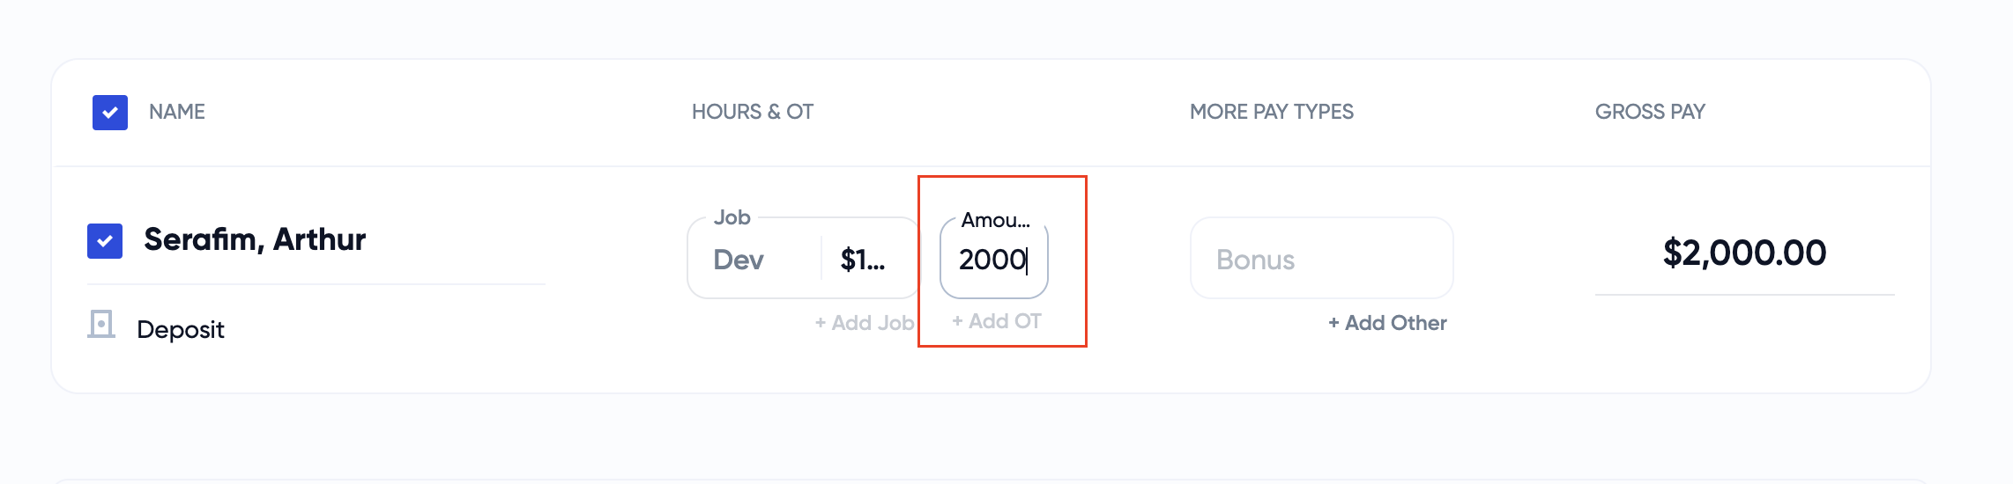
Task: Click the NAME column header
Action: click(x=177, y=112)
